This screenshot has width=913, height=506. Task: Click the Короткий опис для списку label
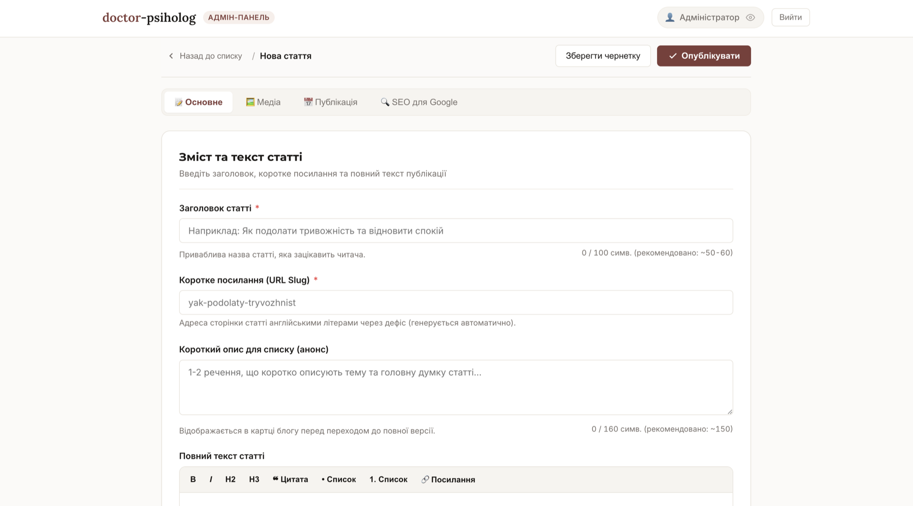tap(254, 350)
